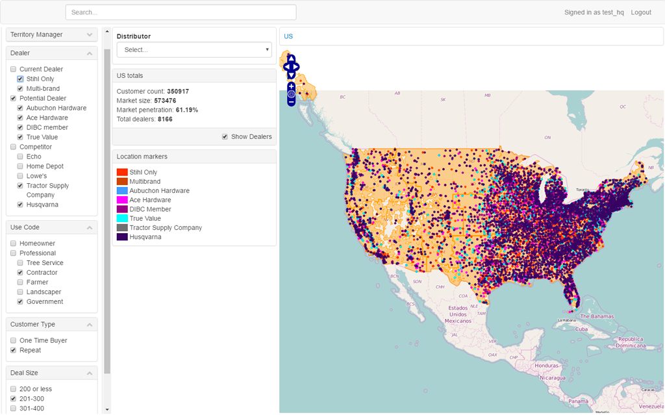Pan the map left with arrow control
Viewport: 665px width, 415px height.
(286, 66)
